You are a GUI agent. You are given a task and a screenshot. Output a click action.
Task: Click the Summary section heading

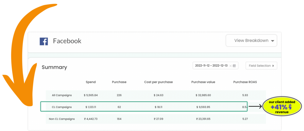pos(55,67)
